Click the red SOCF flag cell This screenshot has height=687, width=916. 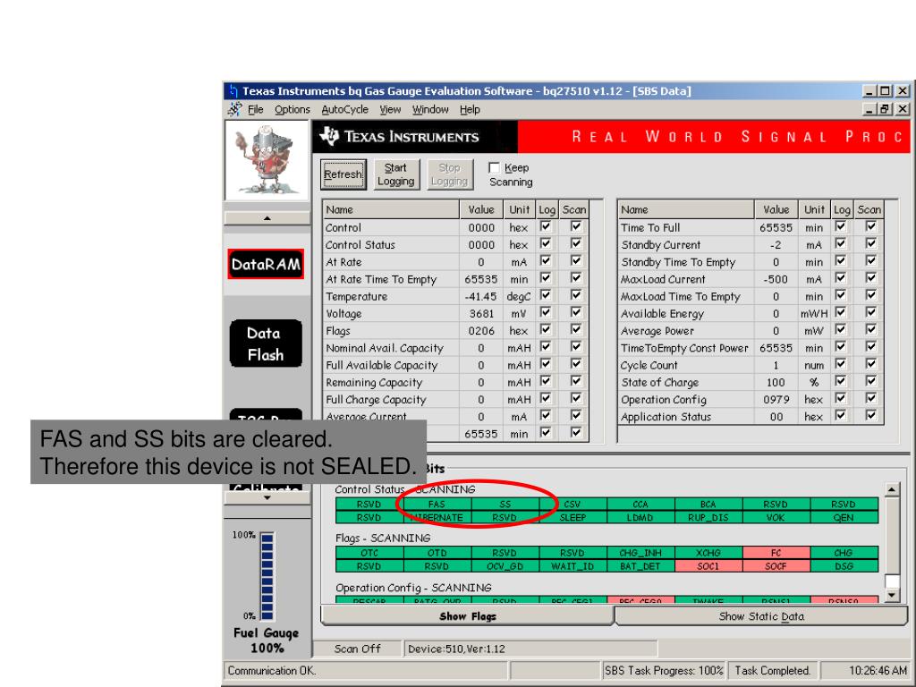pyautogui.click(x=776, y=566)
